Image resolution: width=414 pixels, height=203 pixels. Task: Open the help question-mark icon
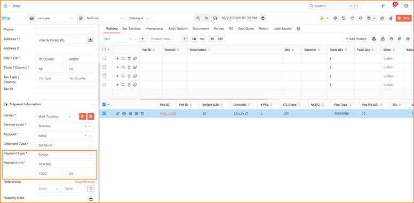(406, 6)
